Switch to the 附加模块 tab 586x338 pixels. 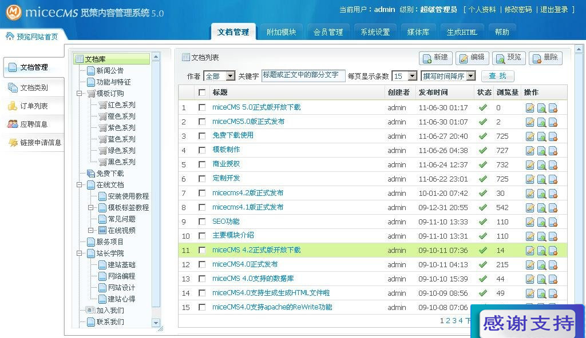coord(282,32)
